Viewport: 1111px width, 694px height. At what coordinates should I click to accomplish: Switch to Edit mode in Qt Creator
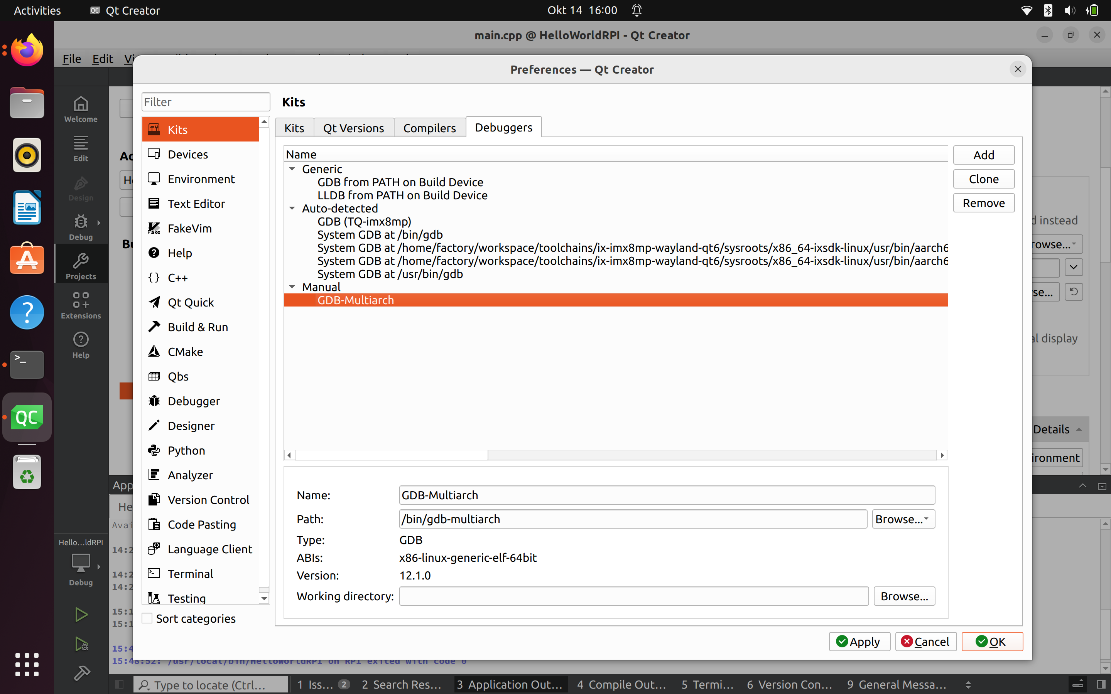click(x=81, y=149)
